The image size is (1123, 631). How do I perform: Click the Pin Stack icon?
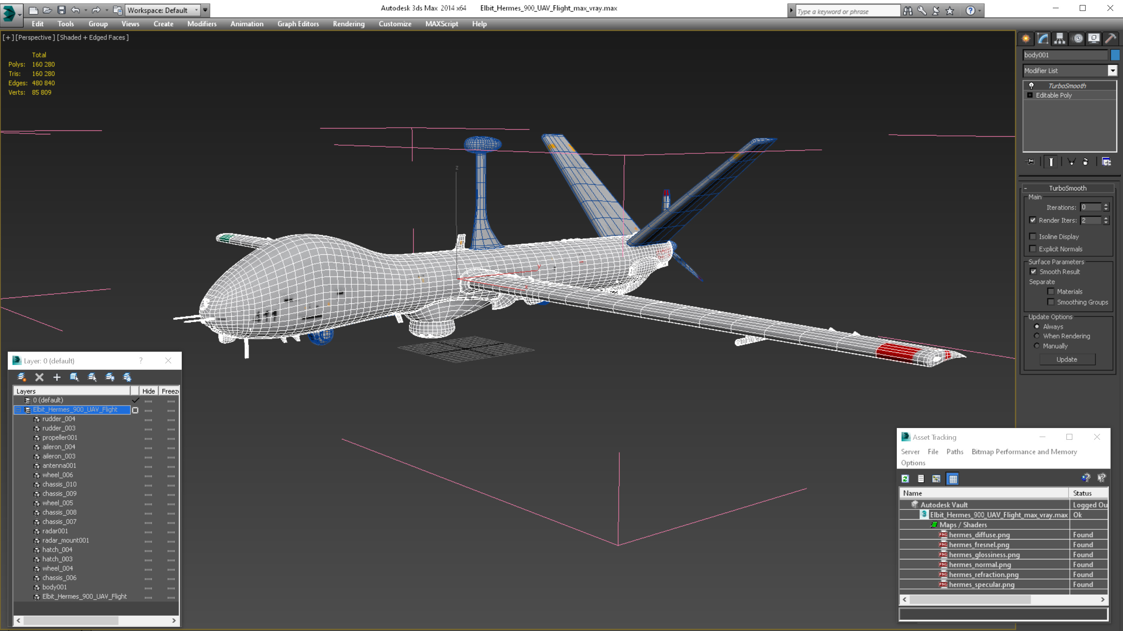[1031, 162]
